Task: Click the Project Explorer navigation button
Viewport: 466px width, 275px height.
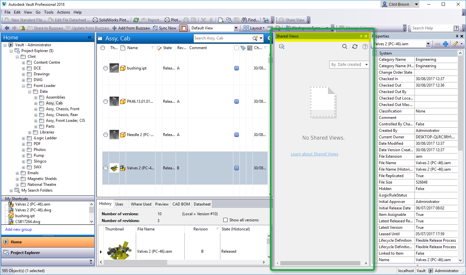Action: pos(48,253)
